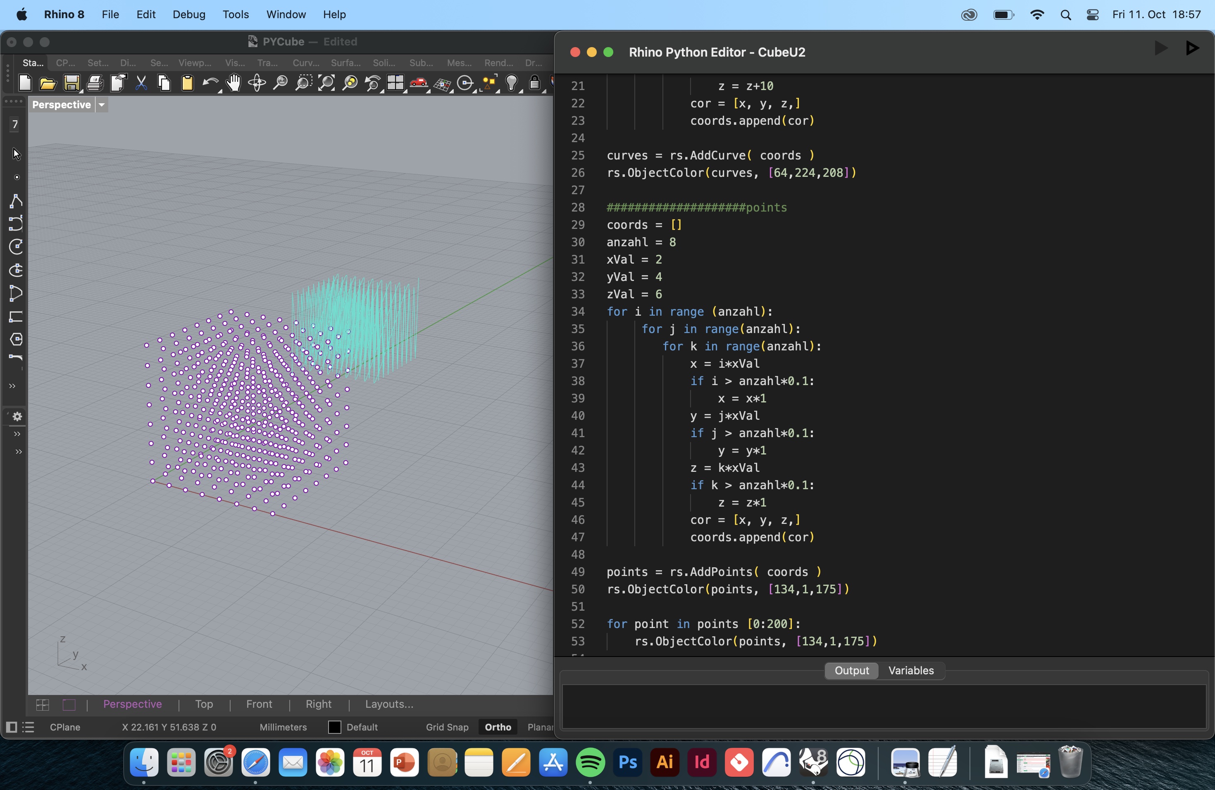This screenshot has height=790, width=1215.
Task: Switch to the Front viewport
Action: [x=260, y=704]
